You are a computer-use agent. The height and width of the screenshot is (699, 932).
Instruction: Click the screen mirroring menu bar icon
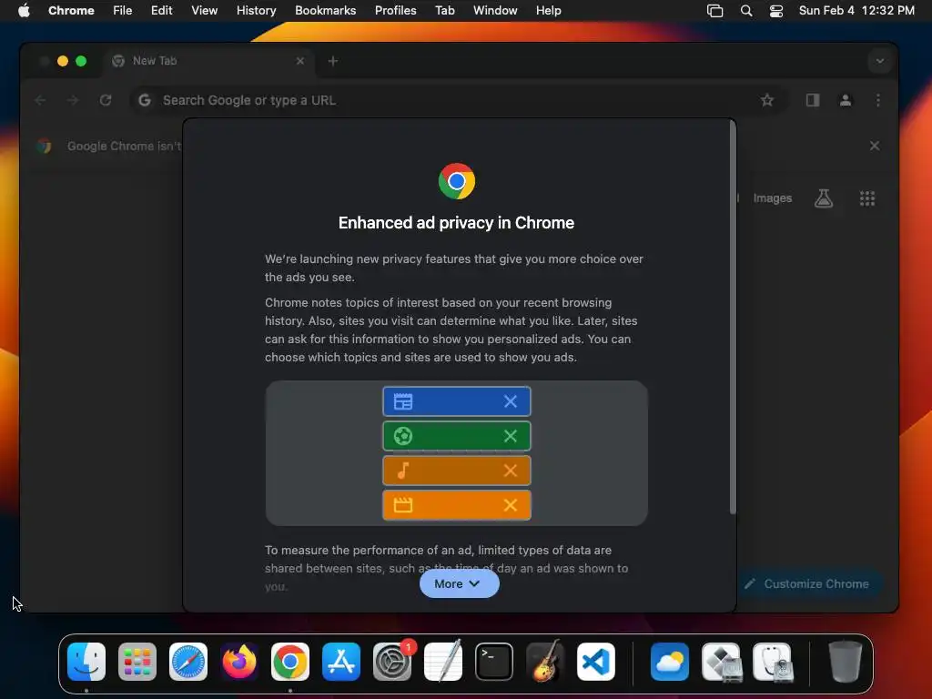(x=715, y=10)
